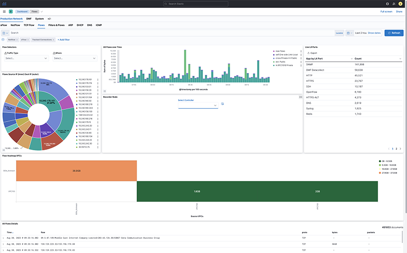Open App by L4 Port column menu

[351, 58]
